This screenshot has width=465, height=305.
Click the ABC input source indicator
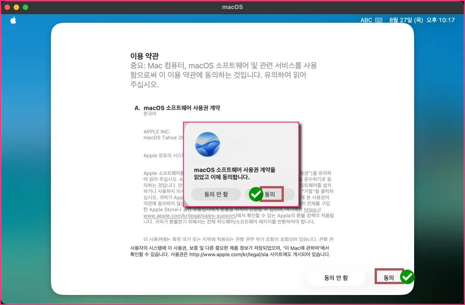[366, 20]
